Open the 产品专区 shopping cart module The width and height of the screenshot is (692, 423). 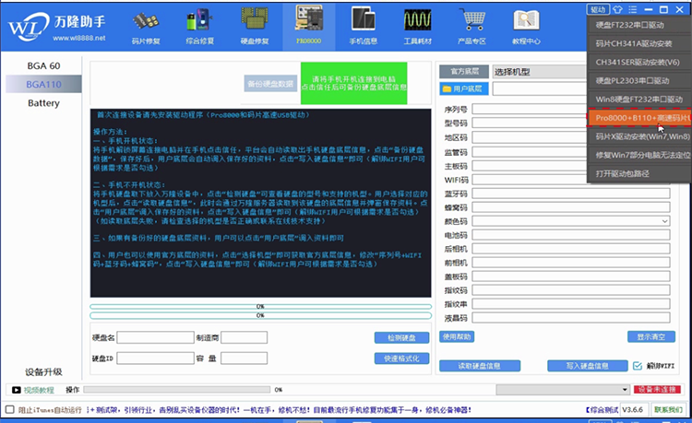471,28
